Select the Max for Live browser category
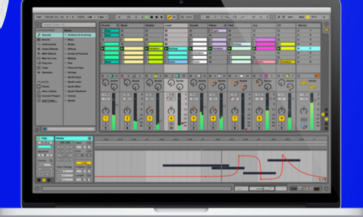 (50, 58)
